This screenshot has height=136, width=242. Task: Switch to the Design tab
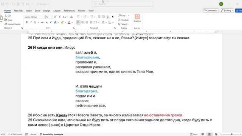coord(47,11)
